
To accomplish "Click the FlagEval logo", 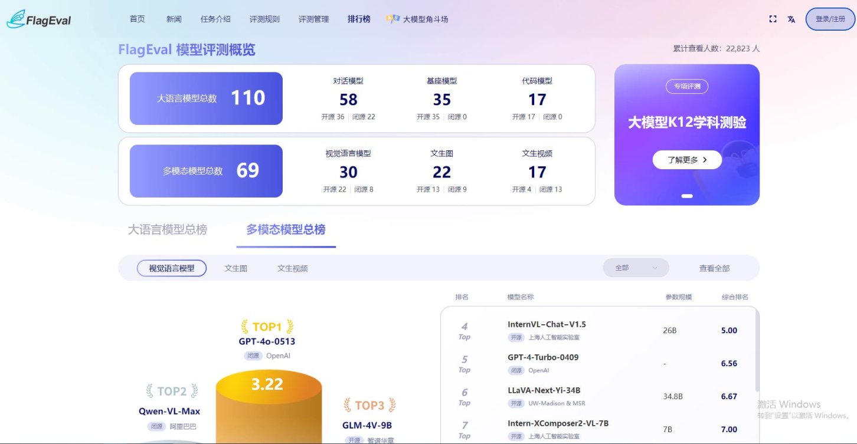I will [x=38, y=19].
